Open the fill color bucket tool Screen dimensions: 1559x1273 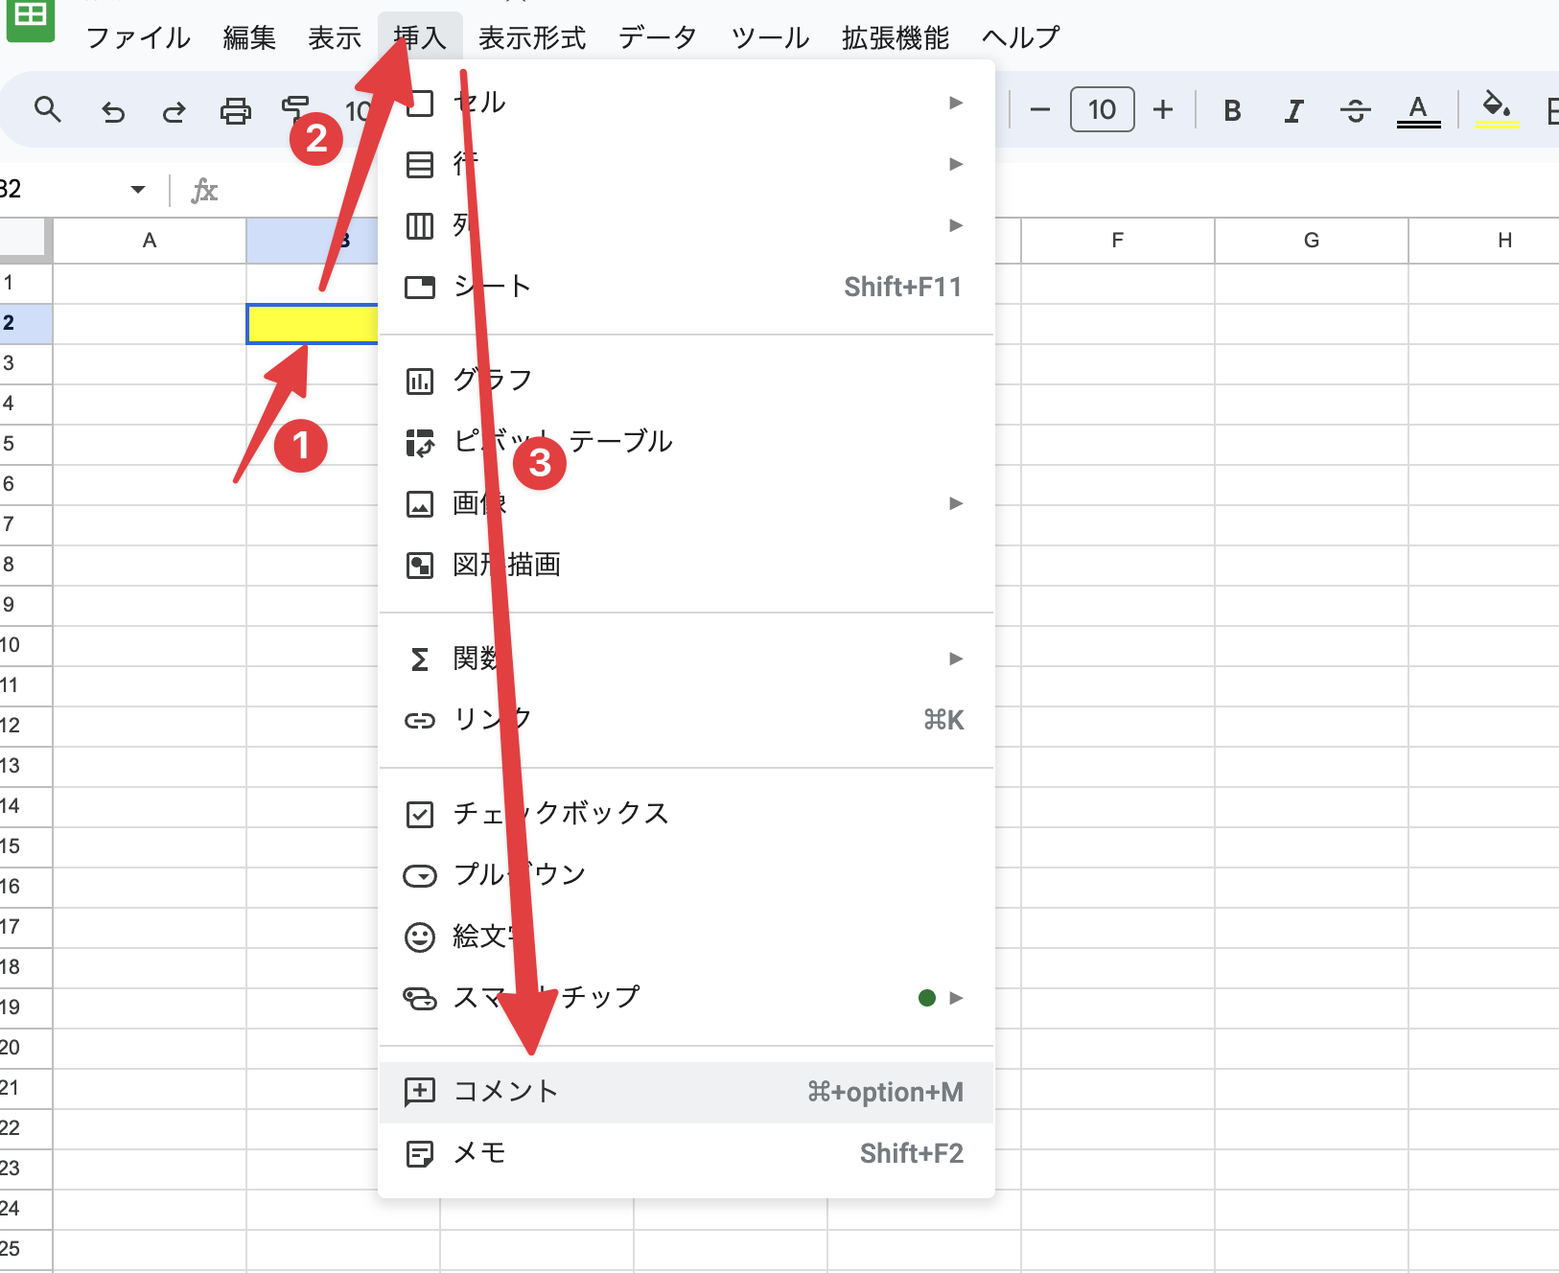point(1497,109)
